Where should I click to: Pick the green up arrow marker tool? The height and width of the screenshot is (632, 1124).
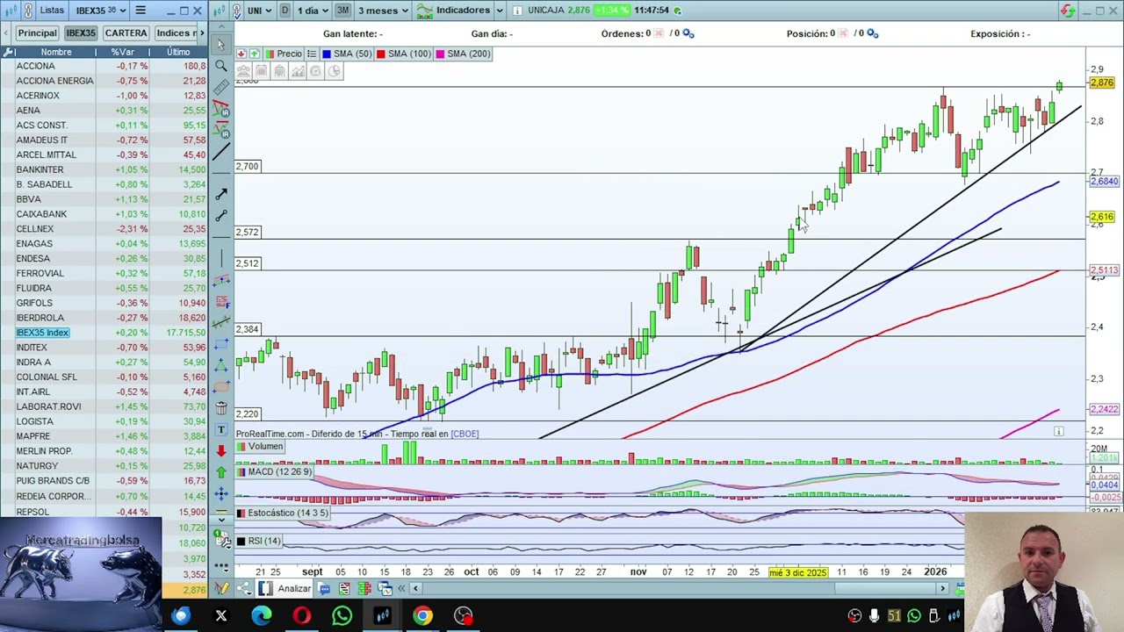click(220, 472)
